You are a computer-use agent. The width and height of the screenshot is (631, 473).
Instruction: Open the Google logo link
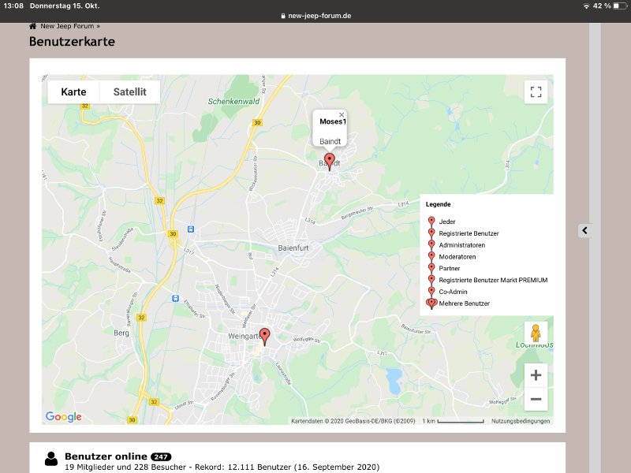(63, 417)
